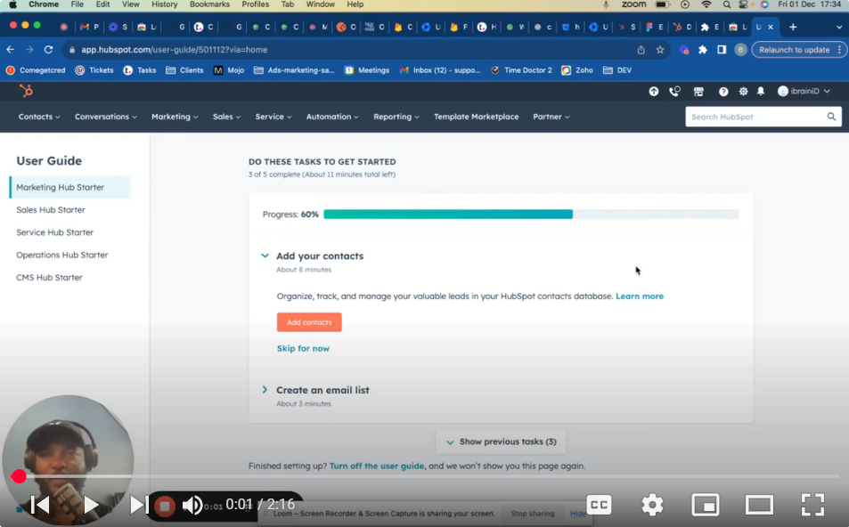Open the Chrome History menu
Viewport: 849px width, 527px height.
point(164,4)
